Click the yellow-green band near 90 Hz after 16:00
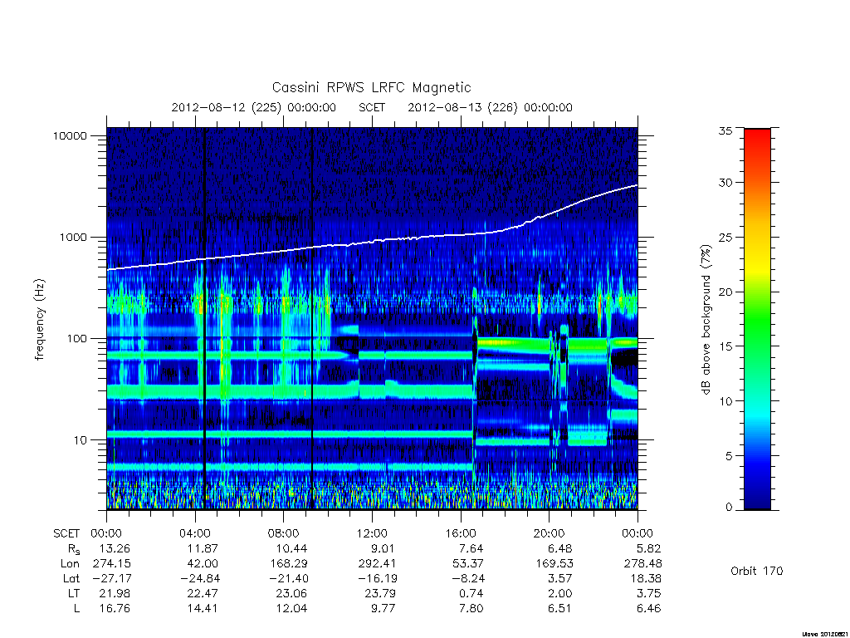850x638 pixels. 512,343
